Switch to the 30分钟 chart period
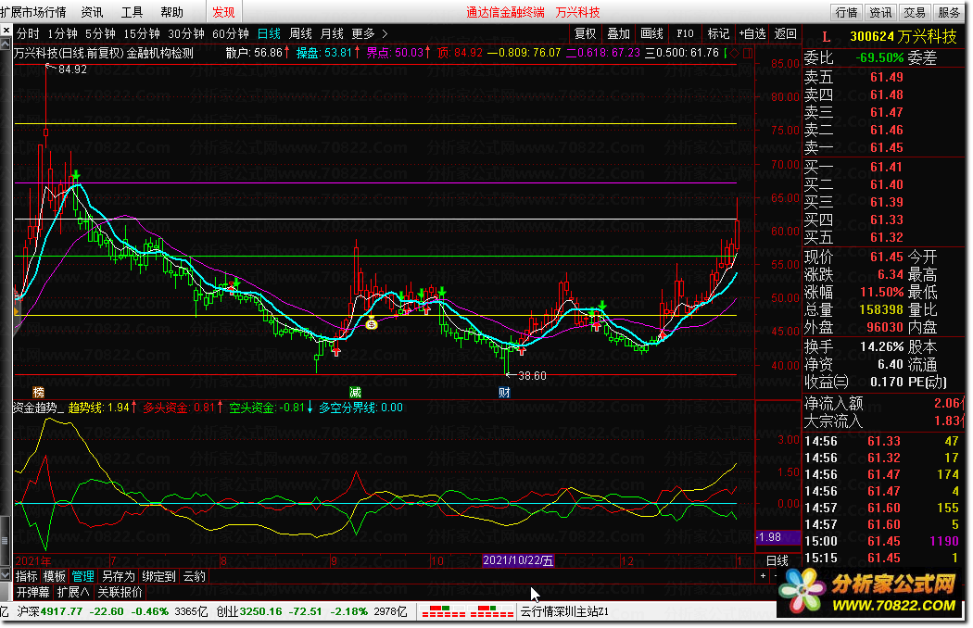This screenshot has width=973, height=628. pyautogui.click(x=186, y=34)
